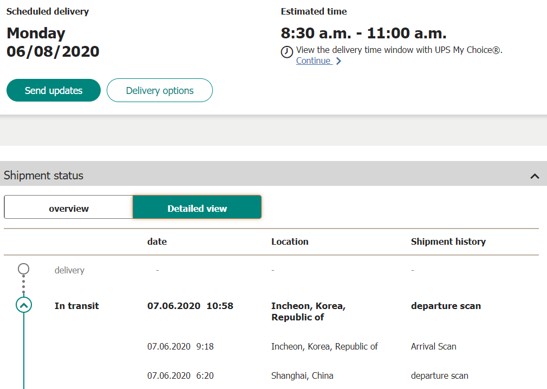Click the empty delivery circle marker

click(23, 269)
